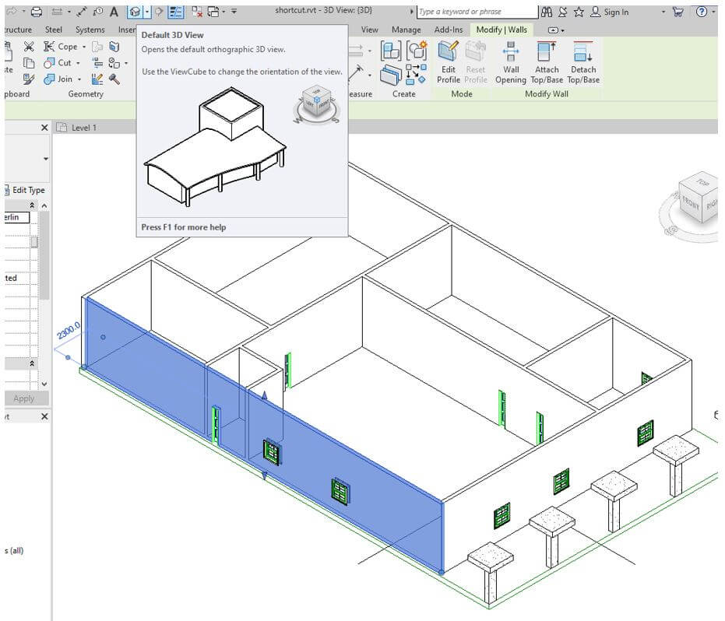Enter Edit Profile mode
This screenshot has height=621, width=725.
pos(449,64)
